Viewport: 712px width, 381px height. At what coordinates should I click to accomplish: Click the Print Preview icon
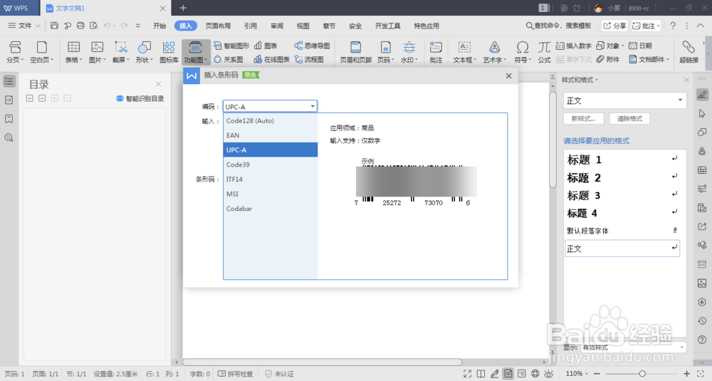click(x=93, y=26)
